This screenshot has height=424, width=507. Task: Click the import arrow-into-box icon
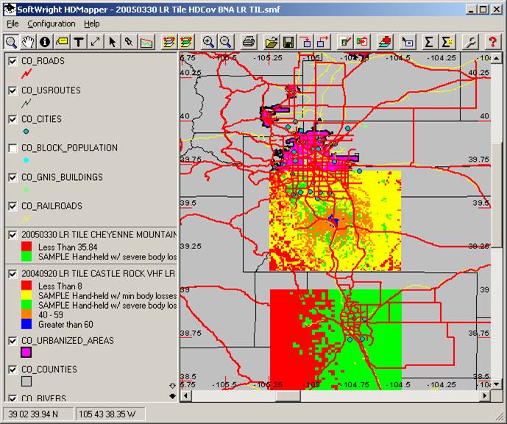[x=305, y=42]
